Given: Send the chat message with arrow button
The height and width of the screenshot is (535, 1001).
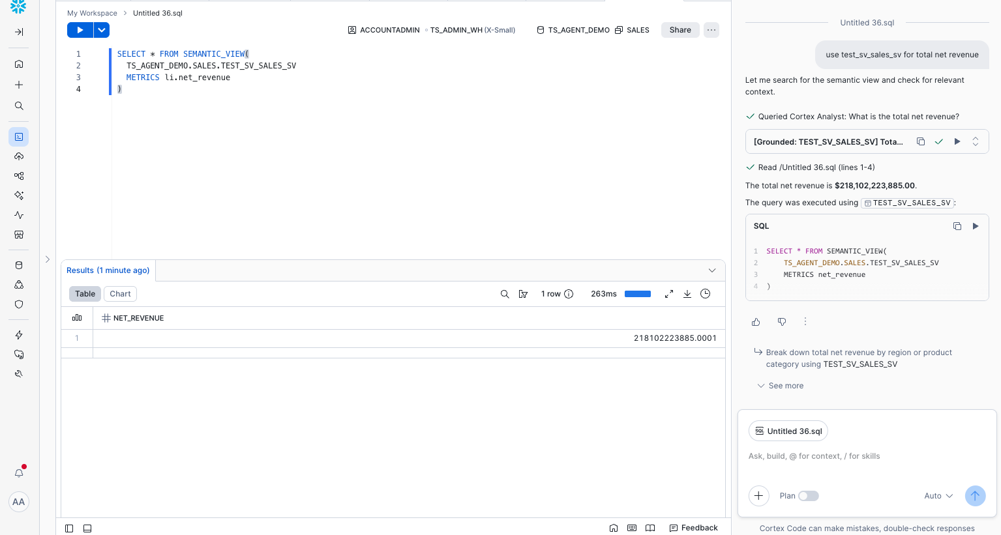Looking at the screenshot, I should click(975, 496).
